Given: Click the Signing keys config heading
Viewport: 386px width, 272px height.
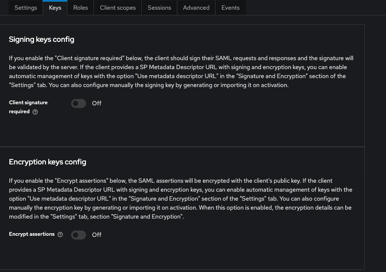Looking at the screenshot, I should coord(42,39).
